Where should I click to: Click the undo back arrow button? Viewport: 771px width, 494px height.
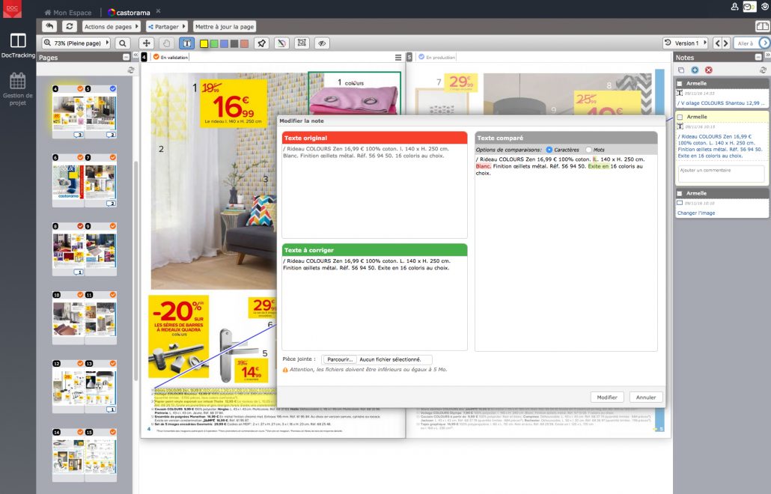[x=49, y=26]
